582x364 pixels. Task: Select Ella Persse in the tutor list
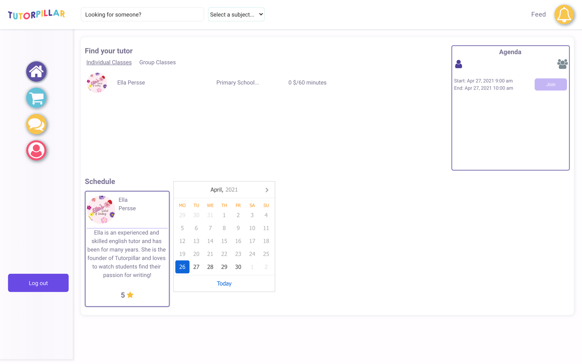(x=131, y=83)
